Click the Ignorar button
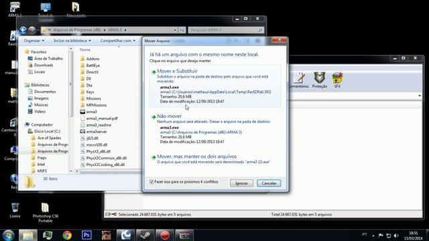Screen dimensions: 429x241 coord(241,183)
